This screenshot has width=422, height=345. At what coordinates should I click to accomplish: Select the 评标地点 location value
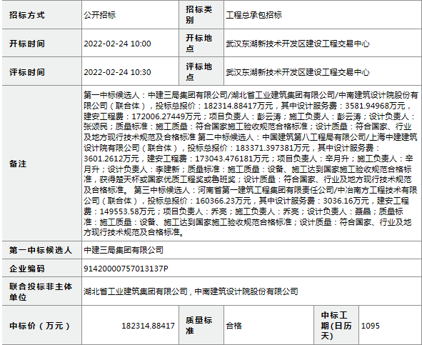[298, 72]
